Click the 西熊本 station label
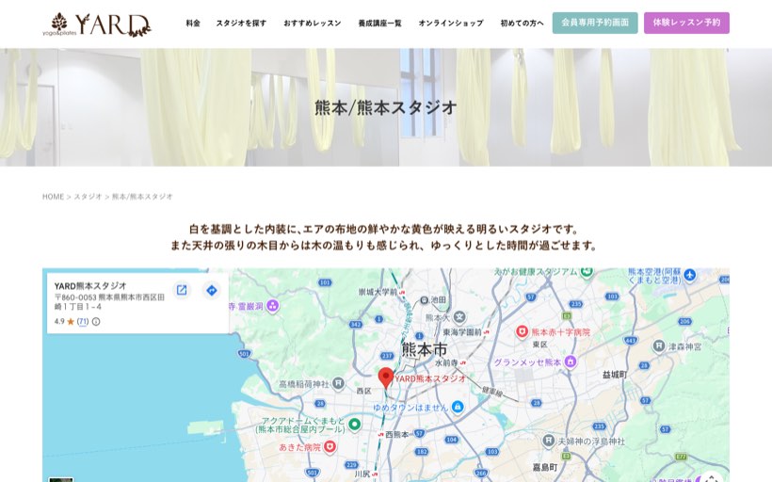Viewport: 772px width, 482px height. click(397, 434)
